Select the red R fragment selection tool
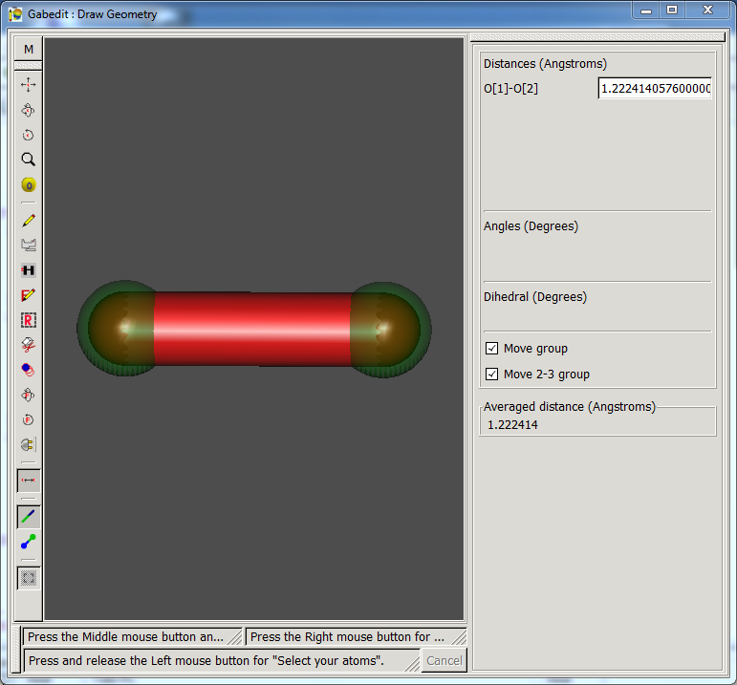The image size is (737, 685). pyautogui.click(x=29, y=320)
